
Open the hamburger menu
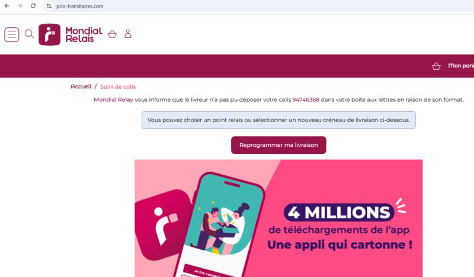tap(12, 34)
